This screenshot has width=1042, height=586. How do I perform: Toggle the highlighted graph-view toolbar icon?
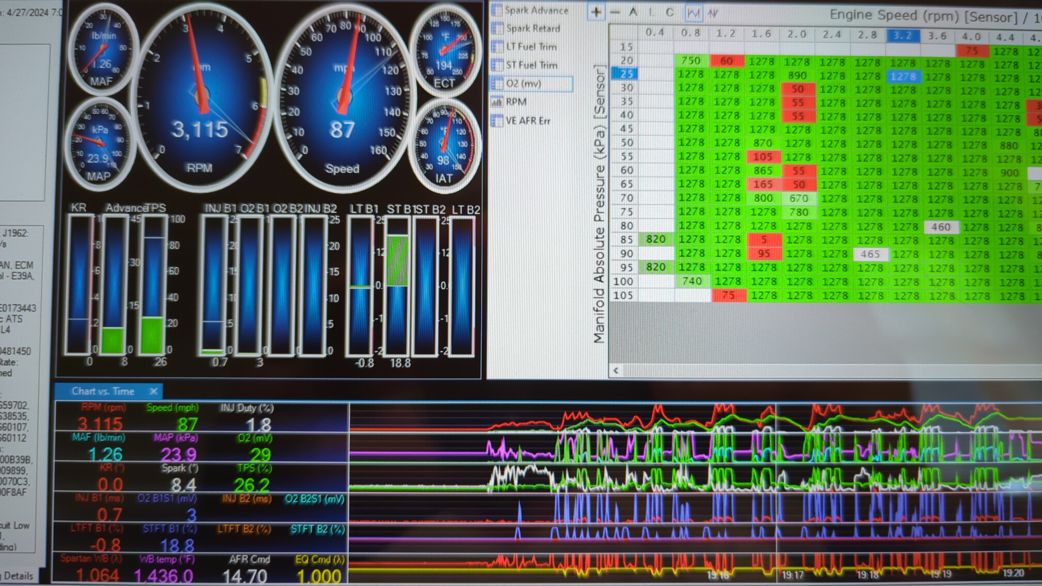693,13
